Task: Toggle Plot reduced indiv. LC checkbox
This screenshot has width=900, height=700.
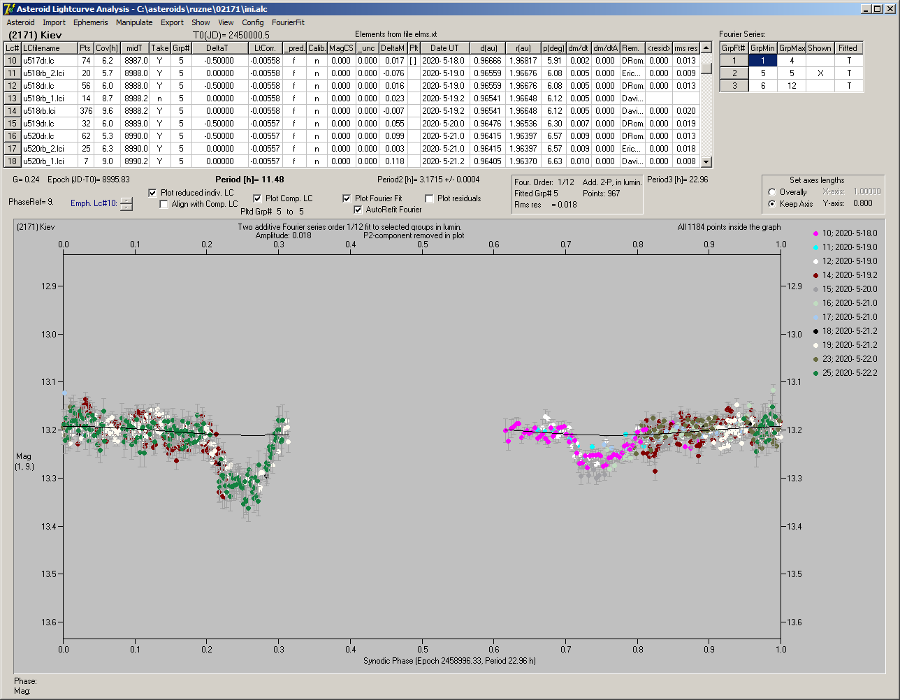Action: (x=153, y=193)
